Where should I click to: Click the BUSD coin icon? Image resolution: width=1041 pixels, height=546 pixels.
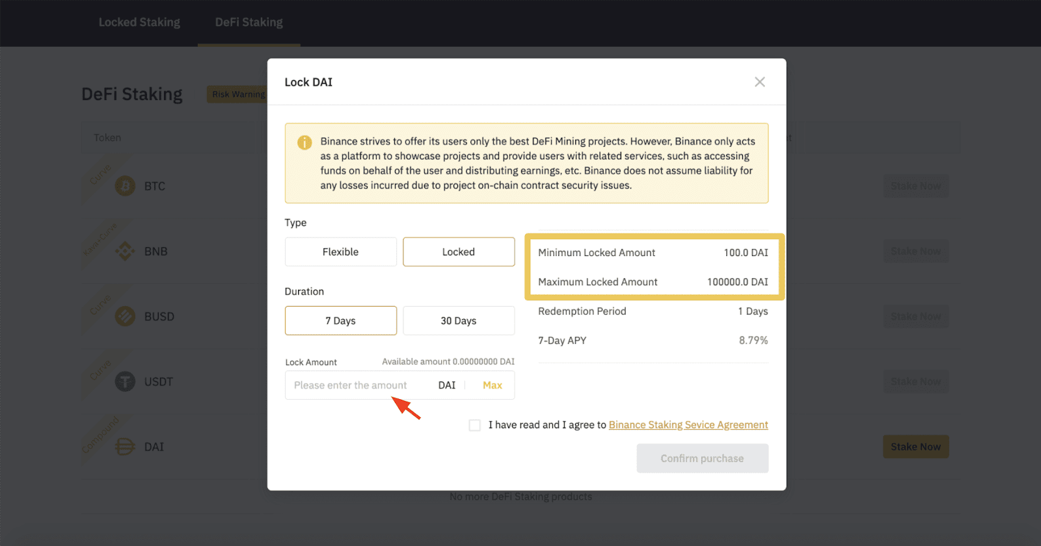coord(125,317)
